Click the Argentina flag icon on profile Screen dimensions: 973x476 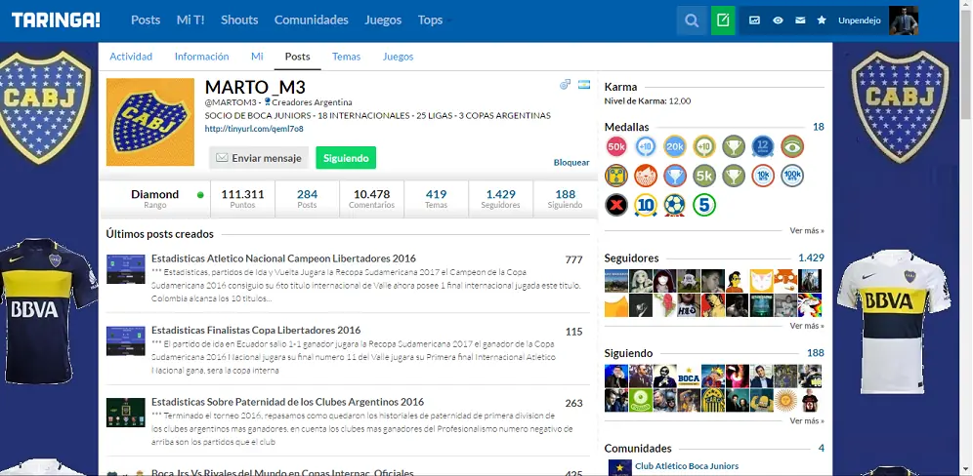584,85
